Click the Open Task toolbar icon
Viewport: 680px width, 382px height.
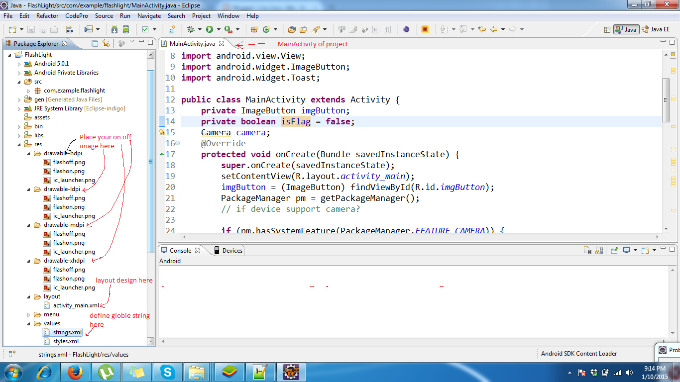click(303, 29)
